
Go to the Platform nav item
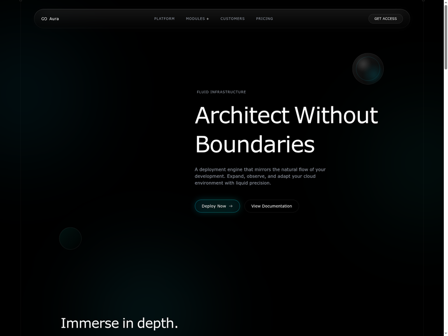164,19
